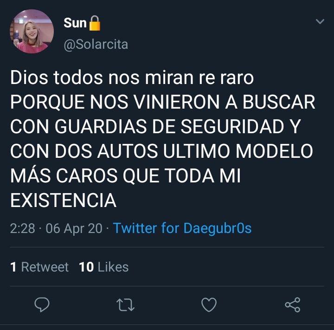Screen dimensions: 334x330
Task: Click the 2:28 timestamp
Action: click(x=23, y=228)
